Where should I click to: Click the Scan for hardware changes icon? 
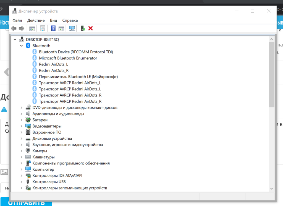[72, 28]
